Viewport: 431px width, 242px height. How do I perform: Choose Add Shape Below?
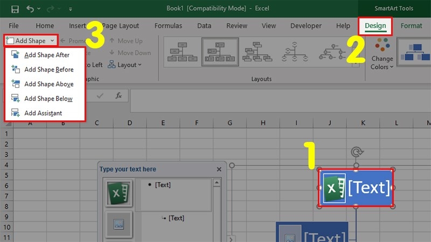pos(45,98)
